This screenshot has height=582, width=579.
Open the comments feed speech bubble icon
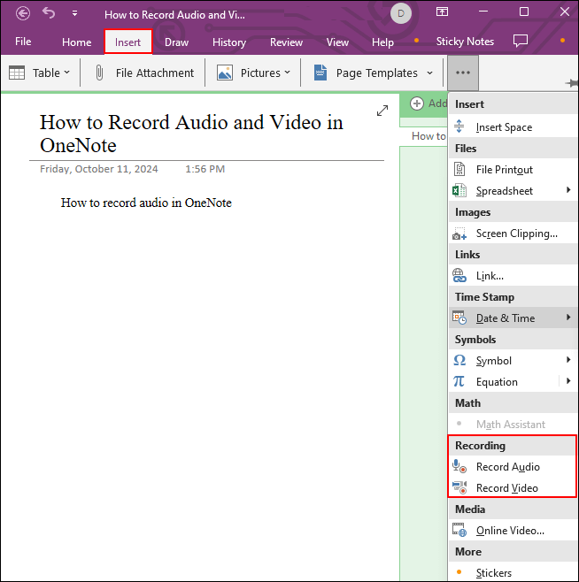pos(521,41)
